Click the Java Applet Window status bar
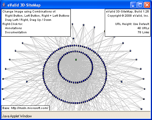152x120 pixels. pyautogui.click(x=76, y=115)
